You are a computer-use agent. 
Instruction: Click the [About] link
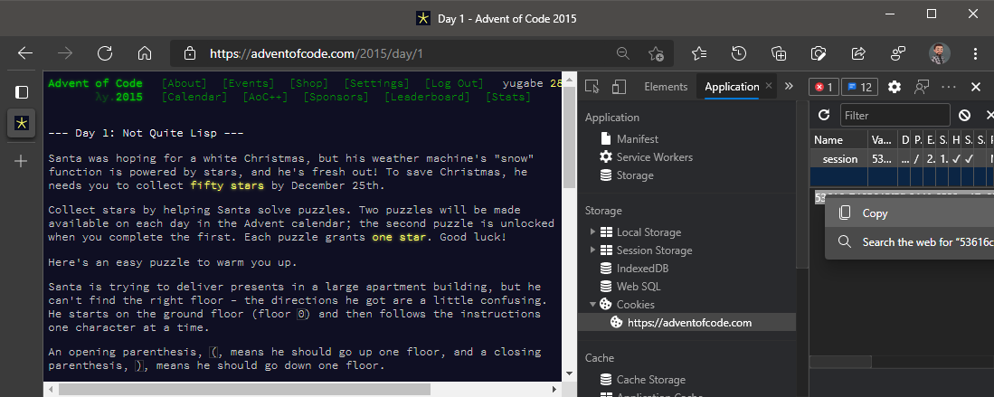184,83
